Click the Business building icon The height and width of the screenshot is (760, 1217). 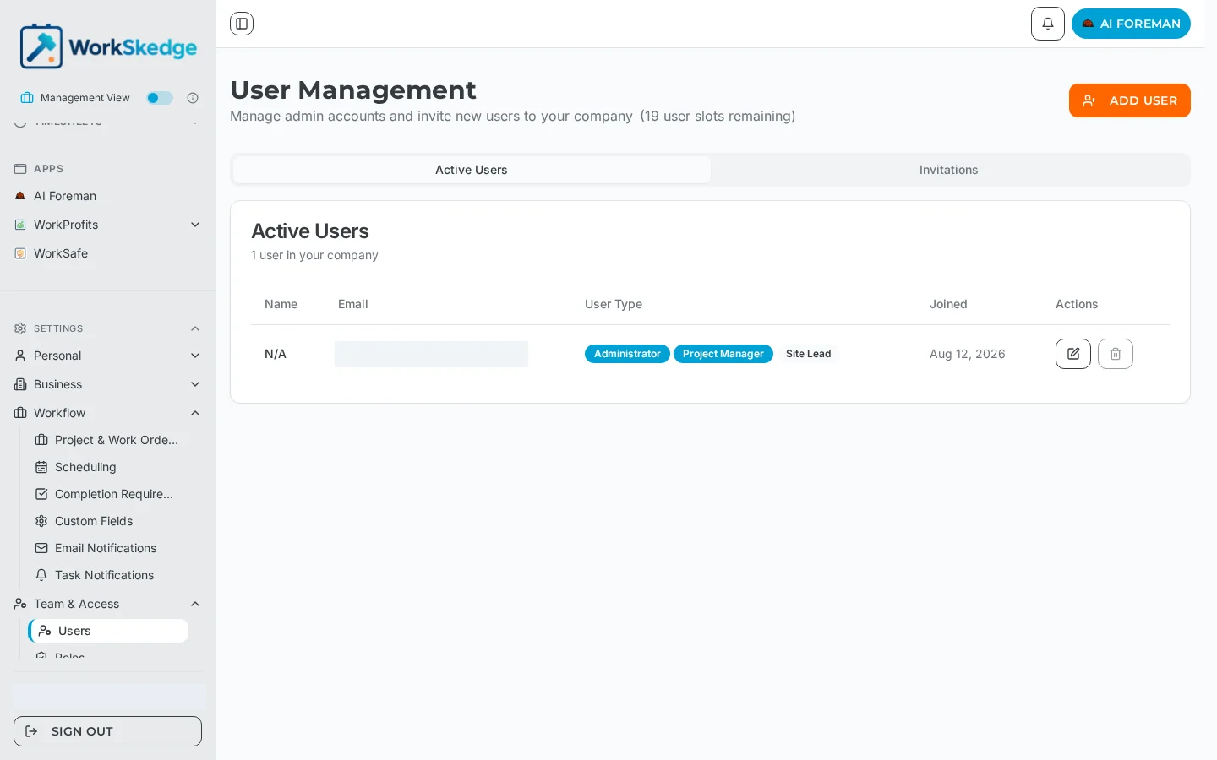pyautogui.click(x=20, y=384)
